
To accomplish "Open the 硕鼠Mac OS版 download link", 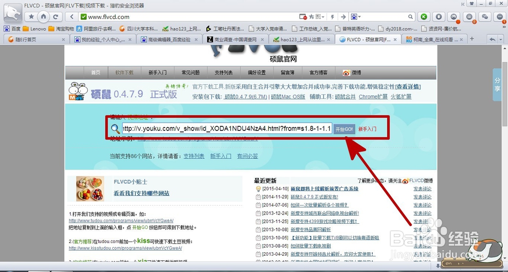I will [289, 96].
